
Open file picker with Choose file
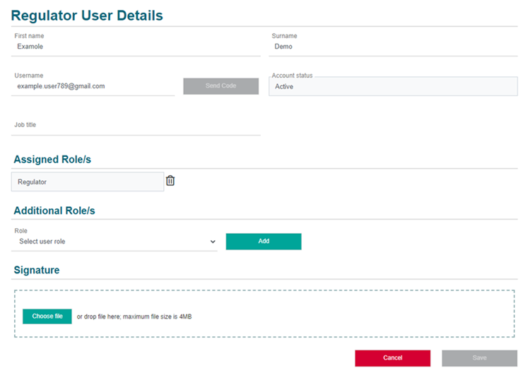pos(47,316)
